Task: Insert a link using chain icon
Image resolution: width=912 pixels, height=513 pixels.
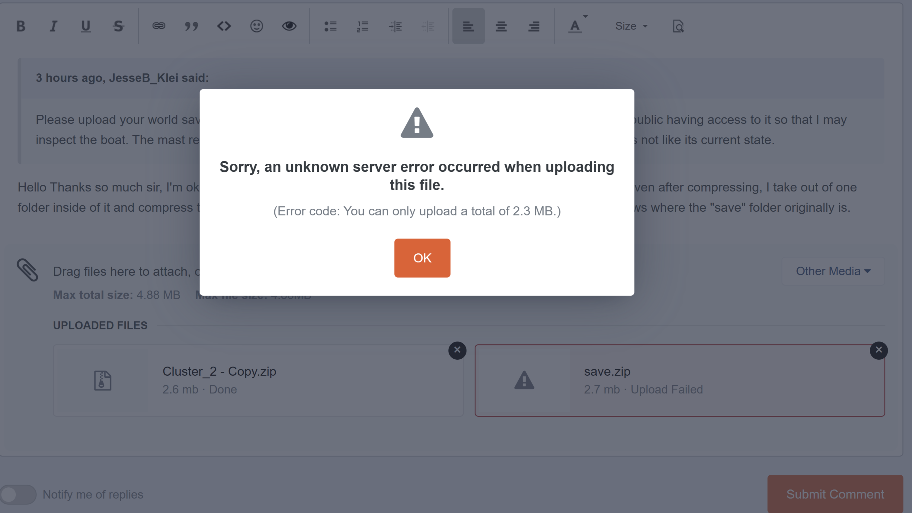Action: click(x=158, y=26)
